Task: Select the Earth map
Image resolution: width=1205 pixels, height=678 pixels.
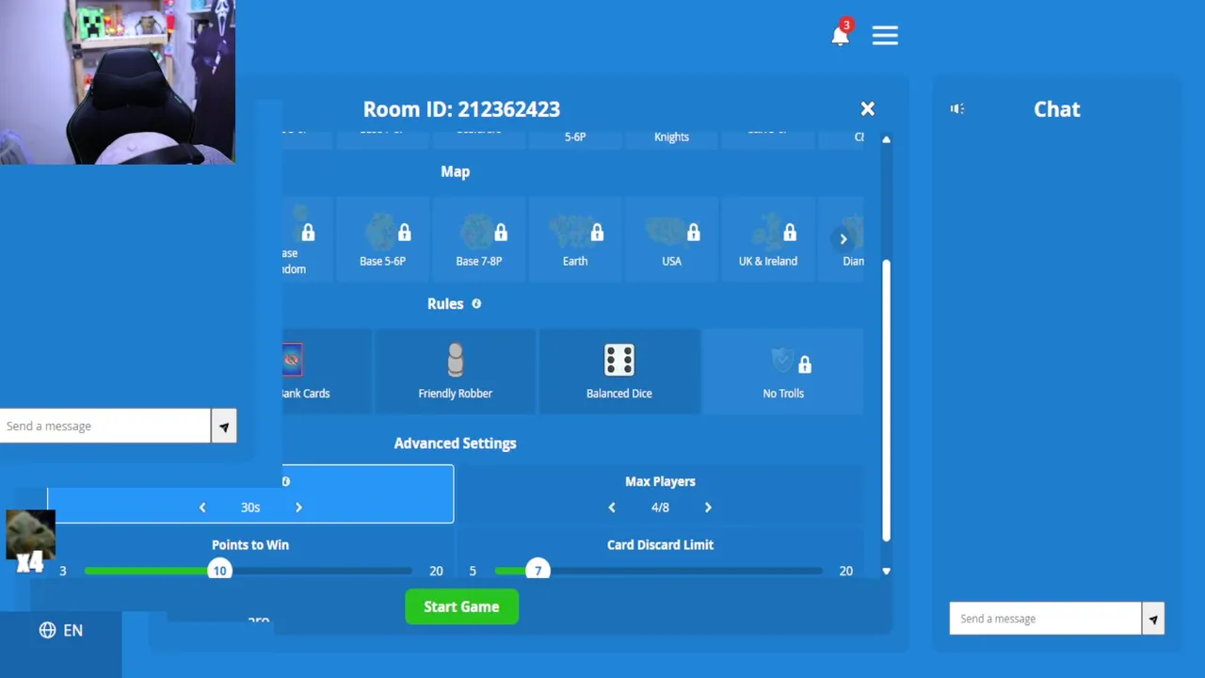Action: point(575,239)
